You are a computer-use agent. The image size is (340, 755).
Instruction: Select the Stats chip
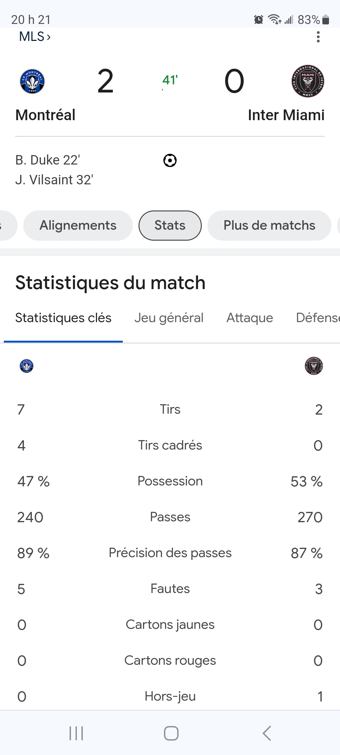coord(170,226)
